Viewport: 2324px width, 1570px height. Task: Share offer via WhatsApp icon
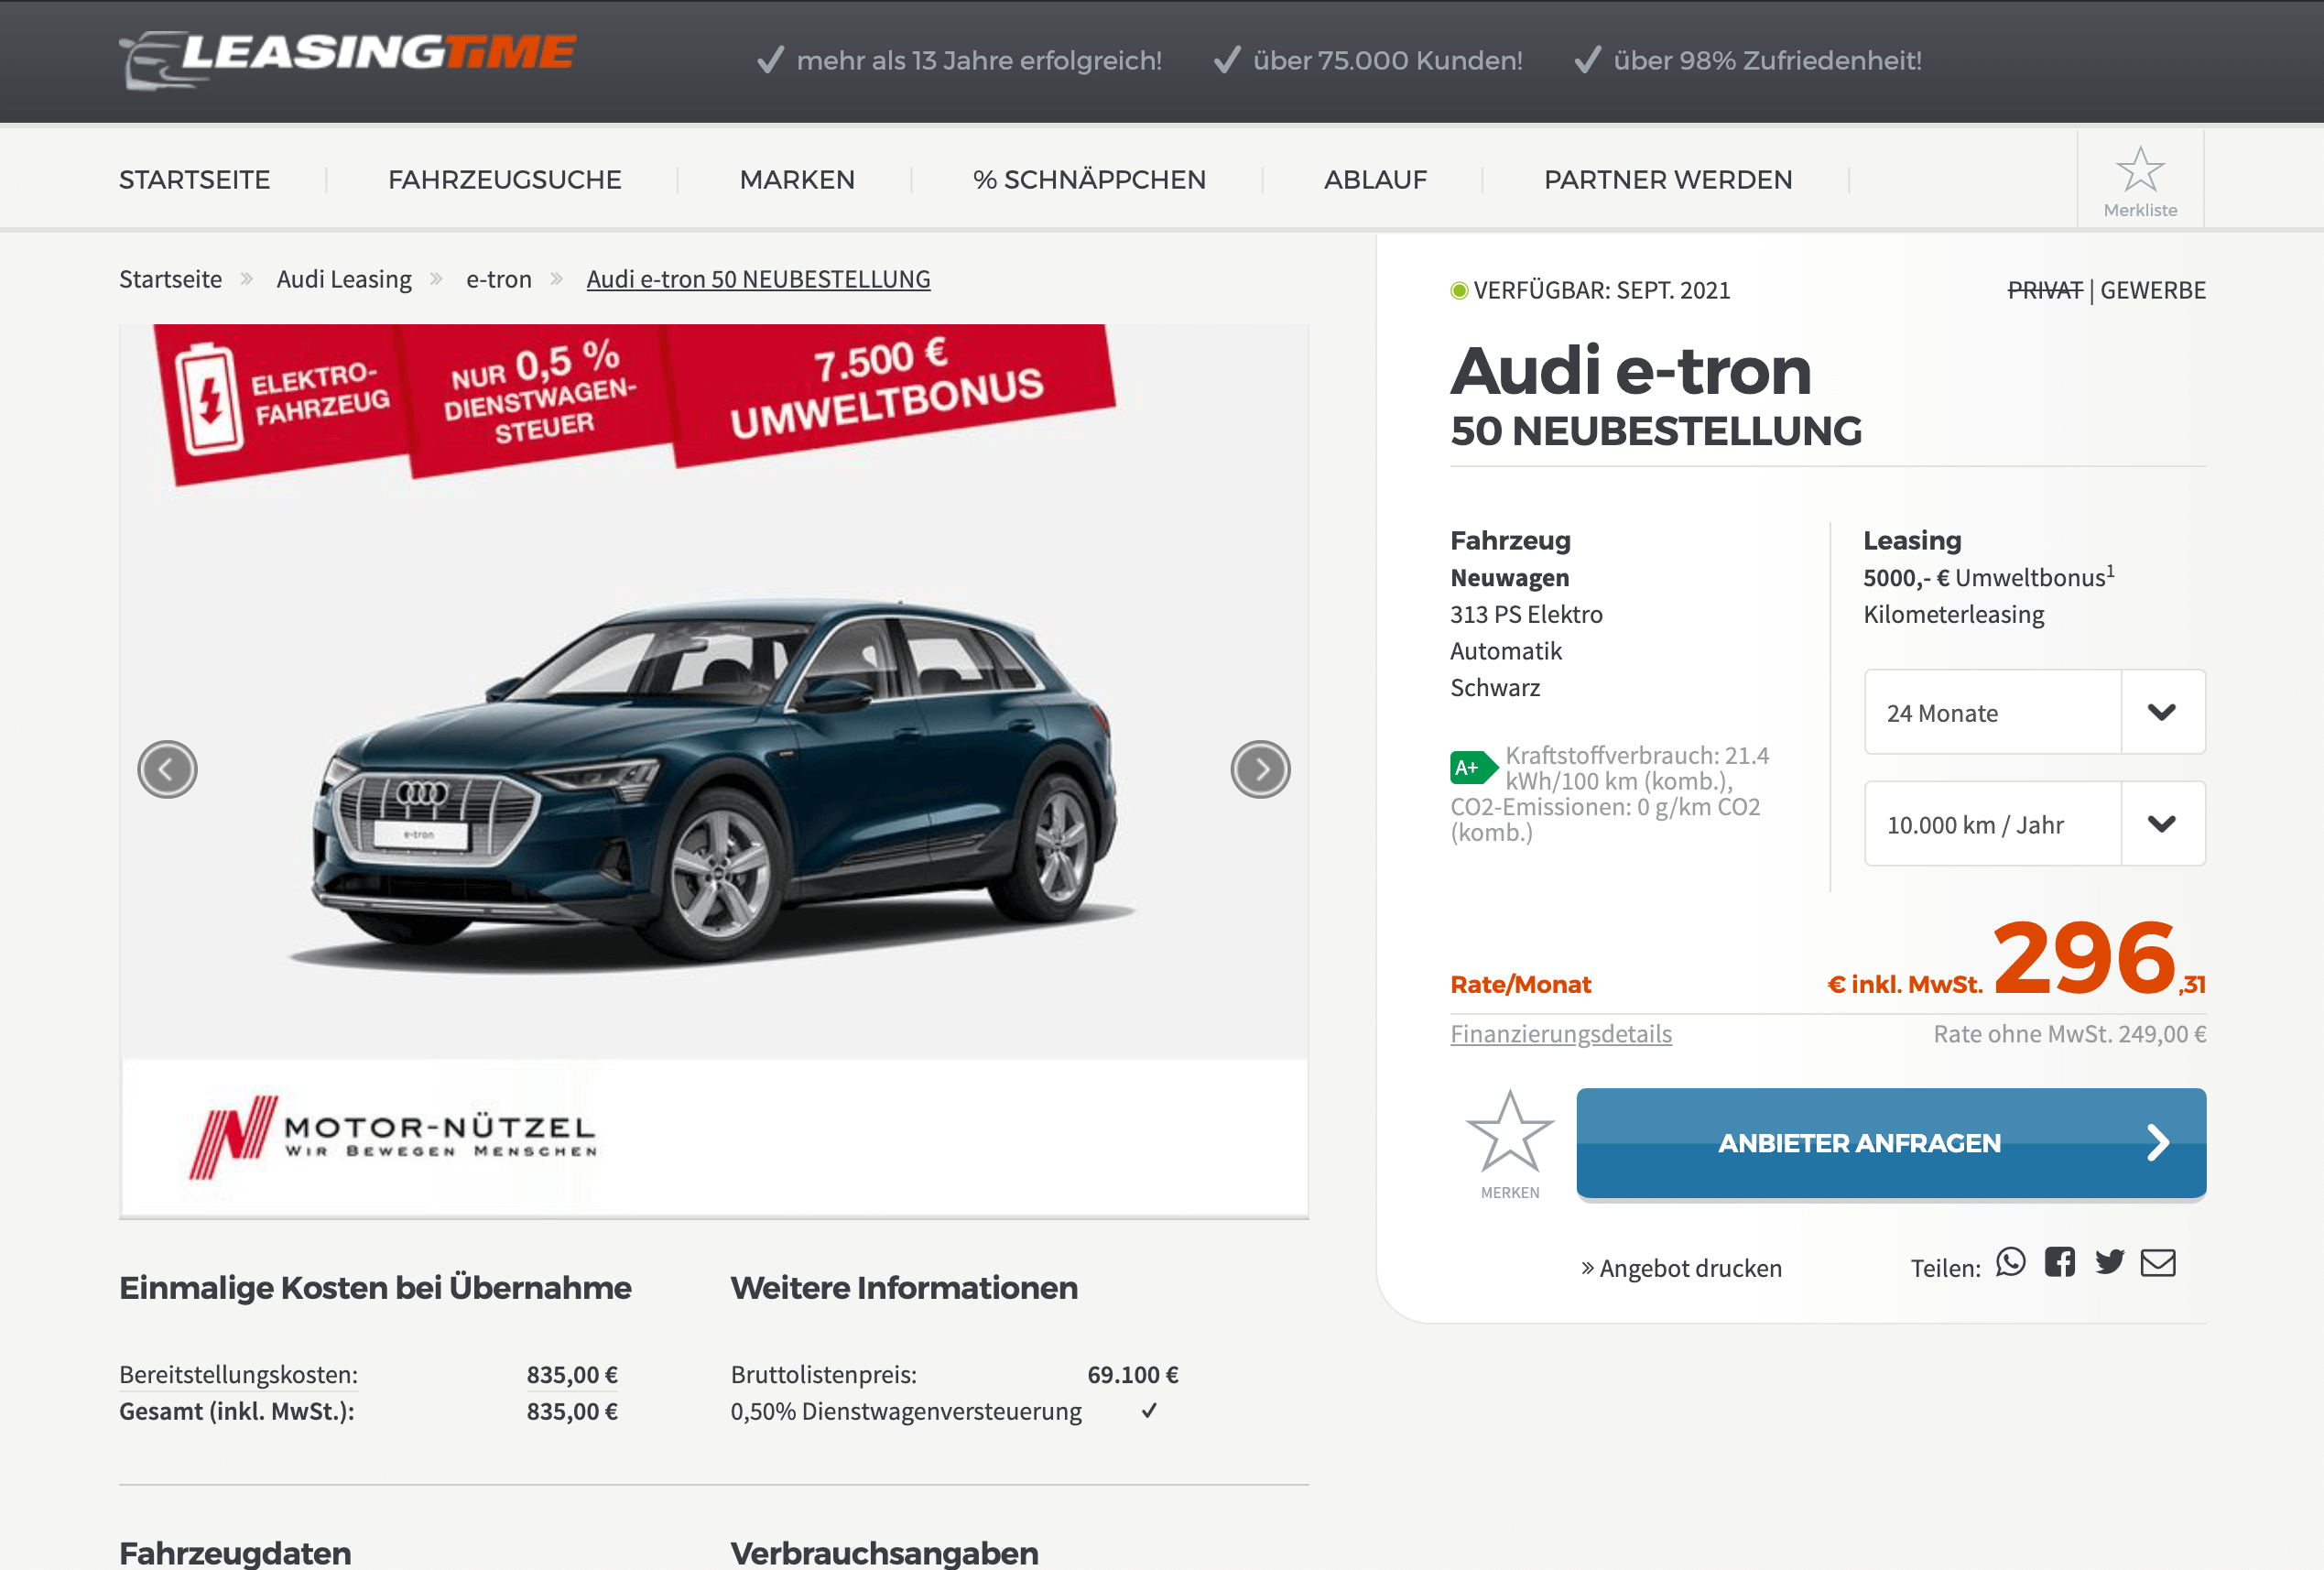(x=2011, y=1262)
